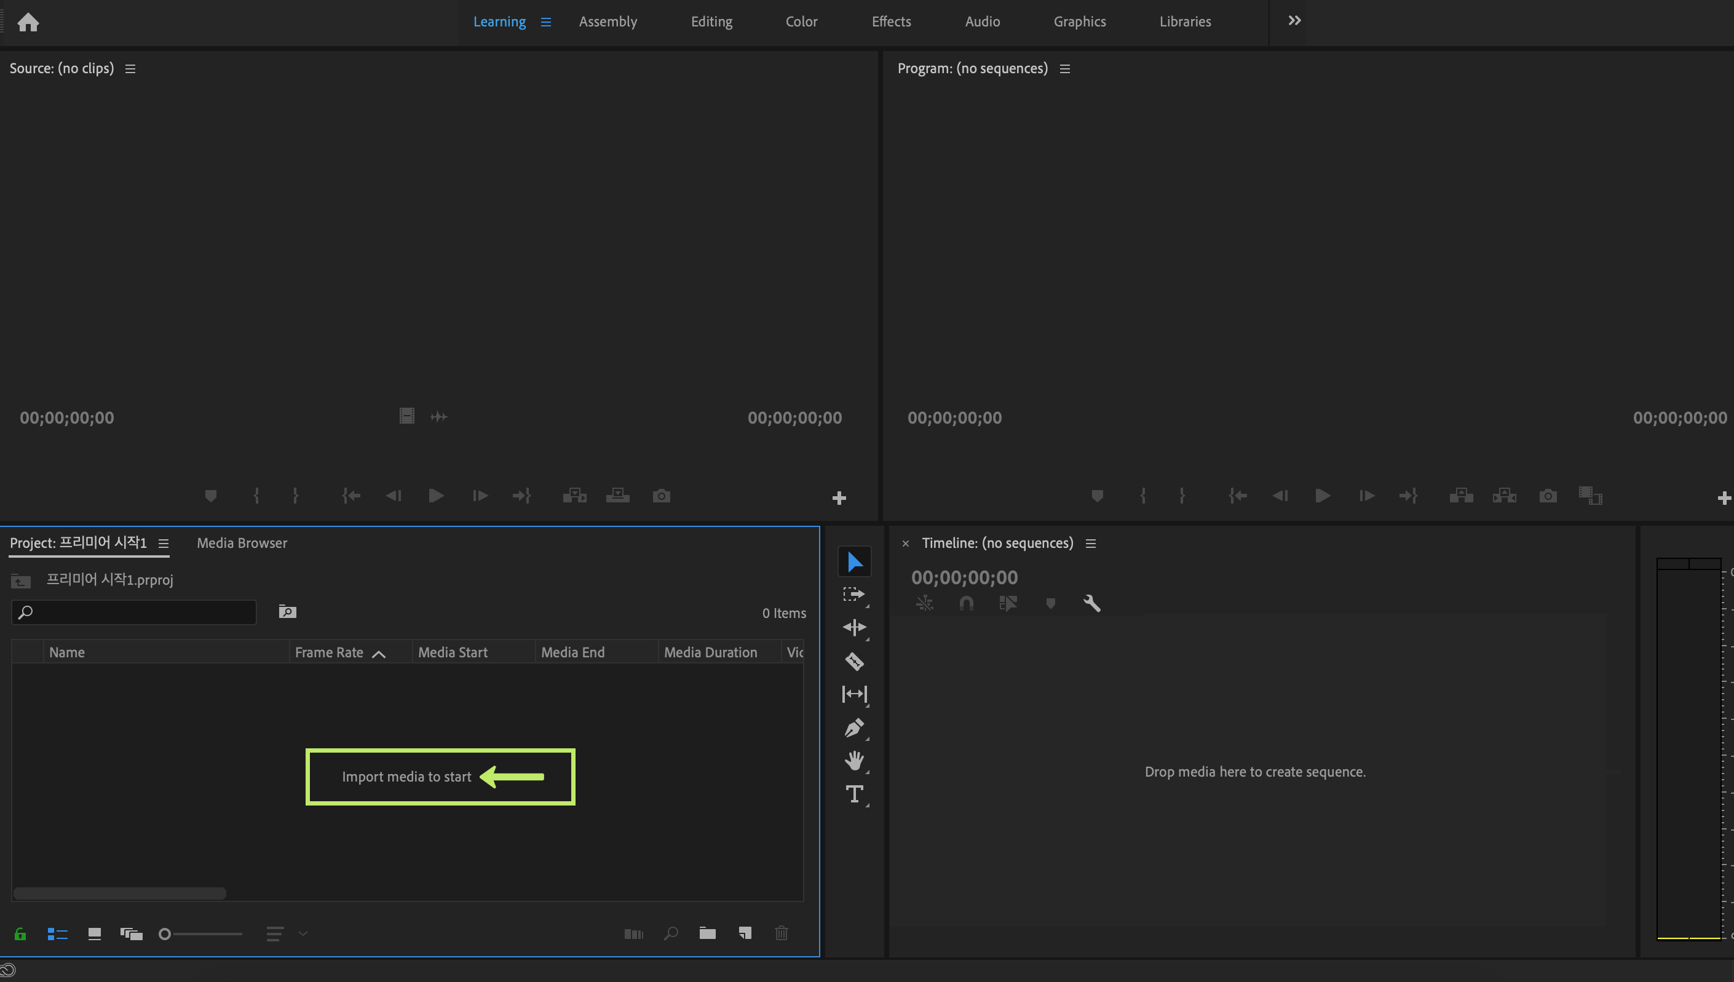The image size is (1734, 982).
Task: Select the Razor tool
Action: [854, 661]
